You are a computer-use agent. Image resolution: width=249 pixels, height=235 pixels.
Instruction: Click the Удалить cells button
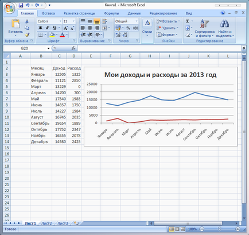(168, 28)
